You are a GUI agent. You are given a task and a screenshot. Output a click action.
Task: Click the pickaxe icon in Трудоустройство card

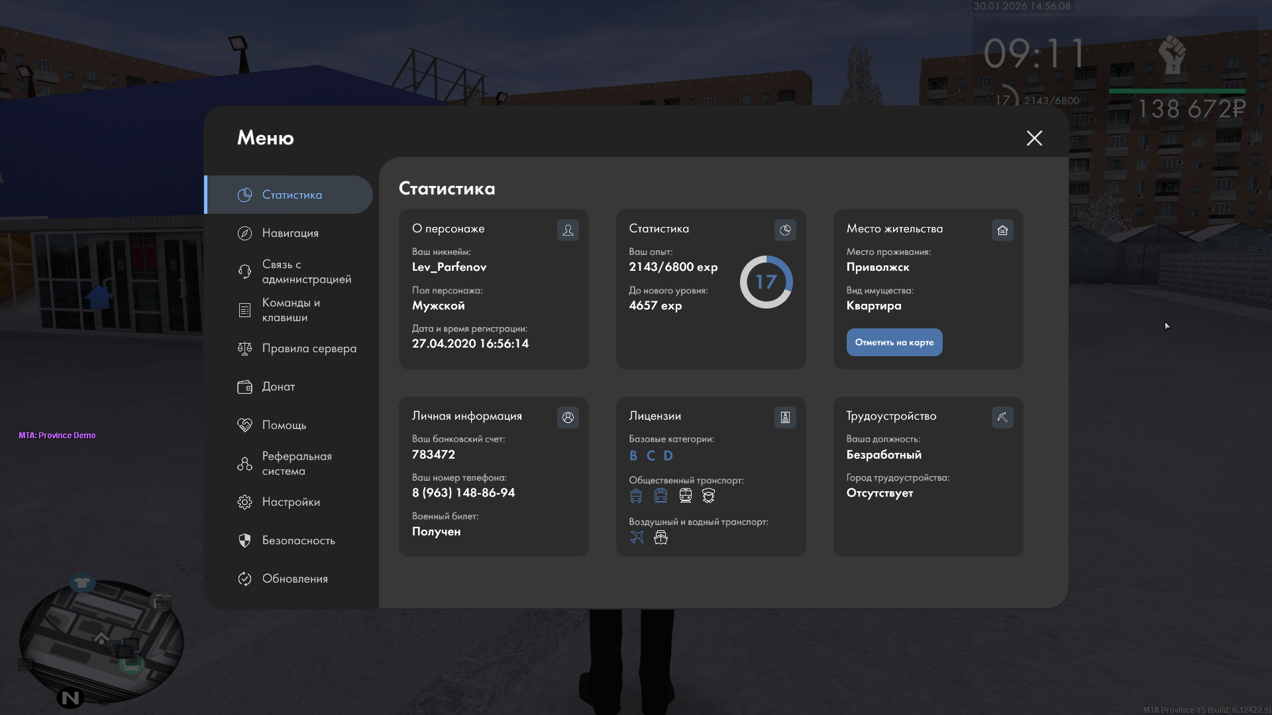point(1002,417)
